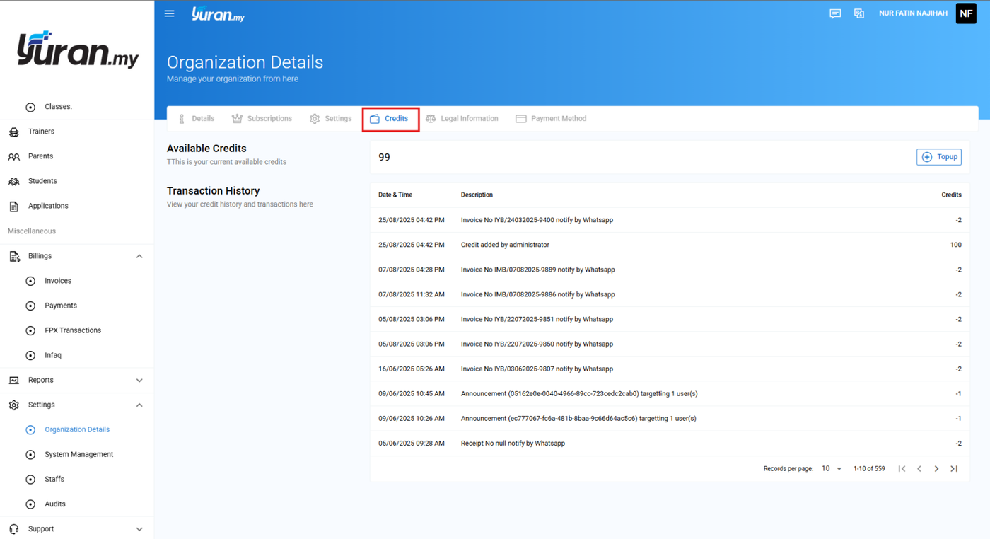
Task: Open the Payment Method tab
Action: pos(551,119)
